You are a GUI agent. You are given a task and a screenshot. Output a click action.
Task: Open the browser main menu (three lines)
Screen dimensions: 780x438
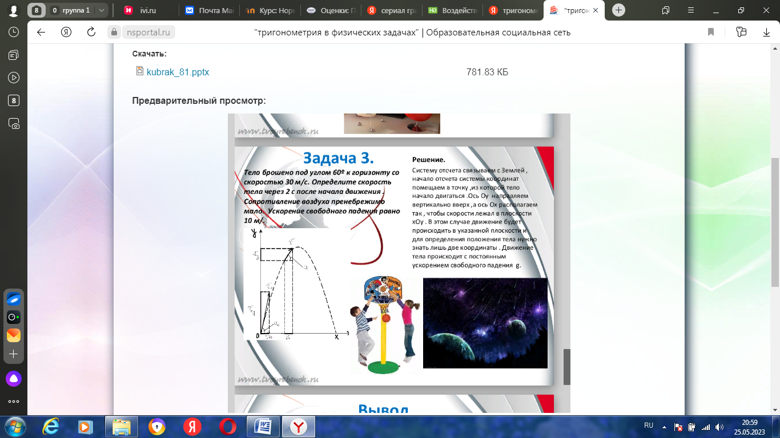[x=690, y=10]
